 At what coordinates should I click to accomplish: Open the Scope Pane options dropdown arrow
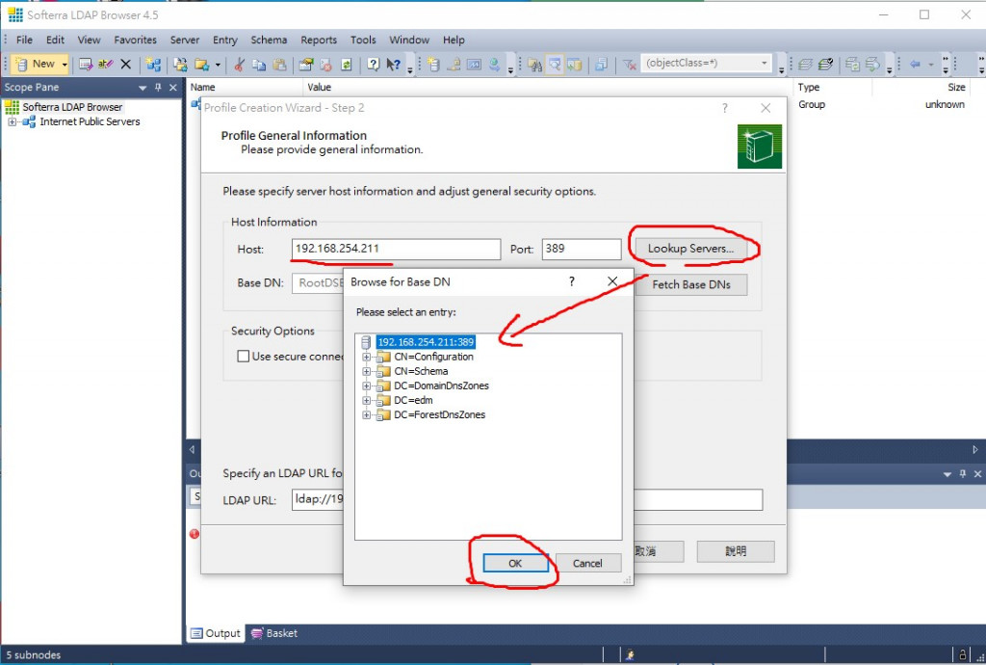pyautogui.click(x=143, y=88)
